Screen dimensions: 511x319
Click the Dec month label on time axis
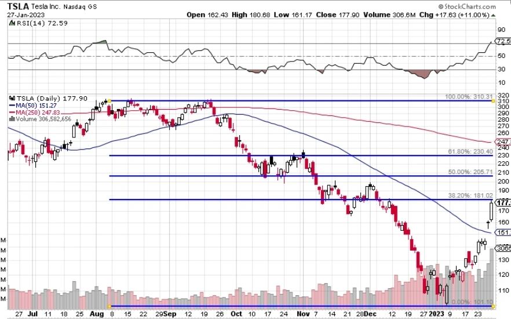coord(370,314)
